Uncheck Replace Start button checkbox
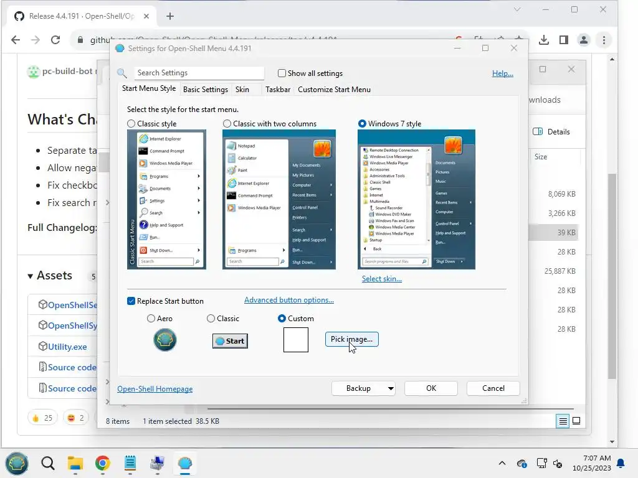Viewport: 638px width, 478px height. point(131,301)
